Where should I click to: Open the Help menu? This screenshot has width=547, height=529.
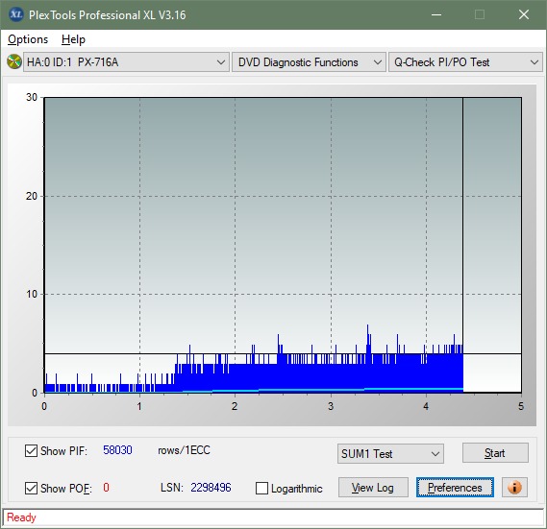click(73, 39)
